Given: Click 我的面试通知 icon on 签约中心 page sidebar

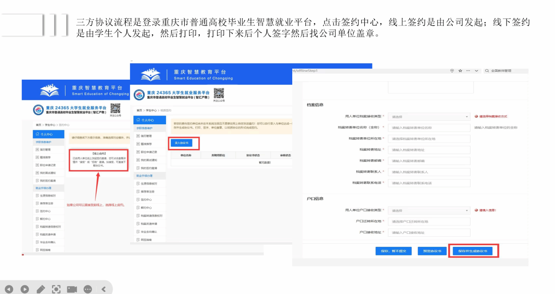Looking at the screenshot, I should pyautogui.click(x=38, y=173).
